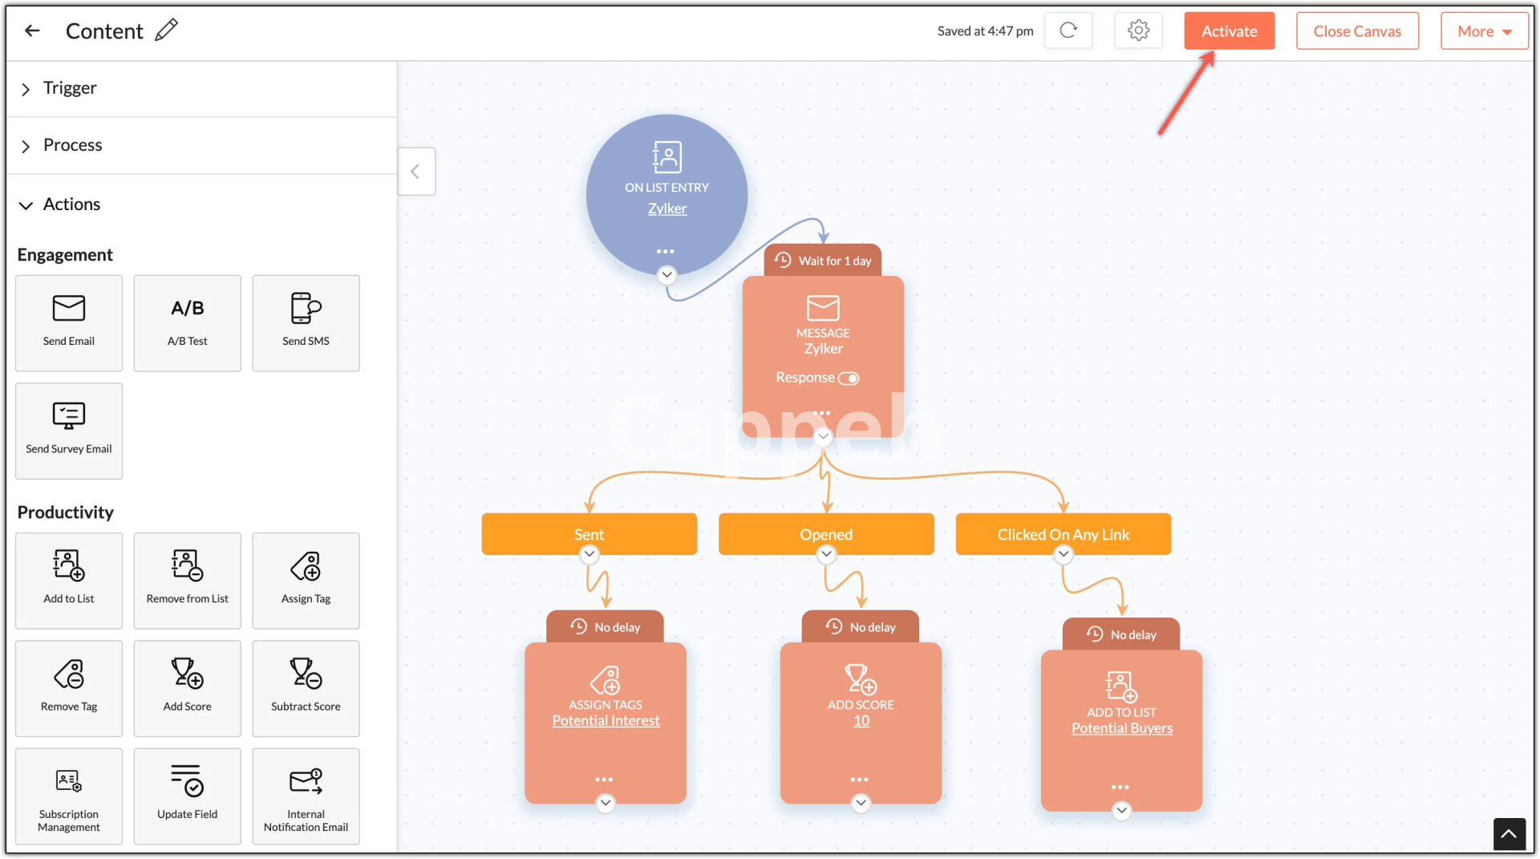Toggle the Response switch on the message

click(849, 379)
